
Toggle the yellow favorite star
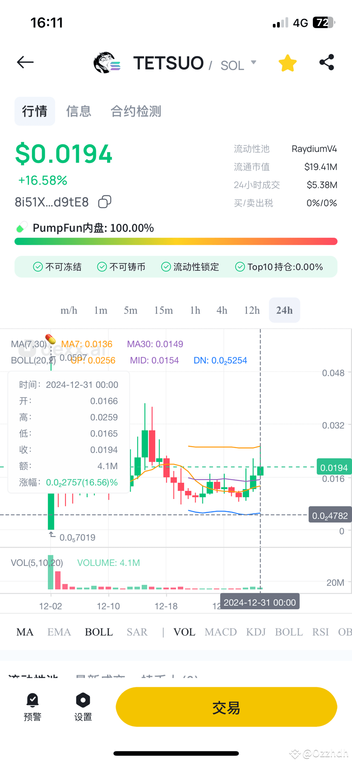tap(287, 63)
